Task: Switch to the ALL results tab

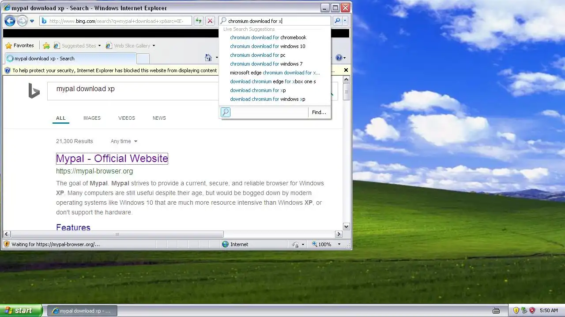Action: point(61,118)
